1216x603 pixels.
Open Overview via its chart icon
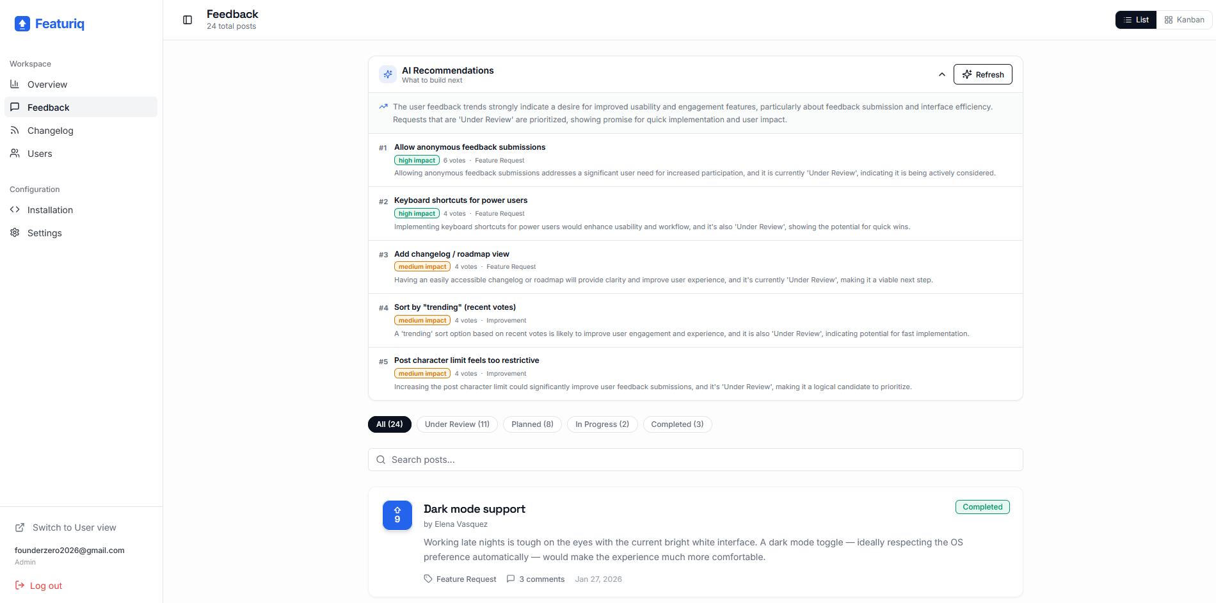[15, 84]
